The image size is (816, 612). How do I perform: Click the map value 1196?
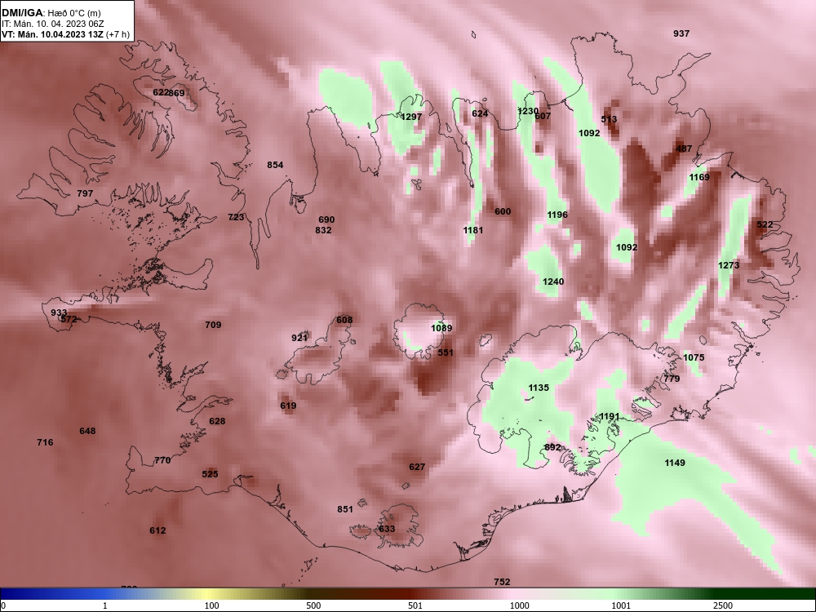(x=557, y=215)
